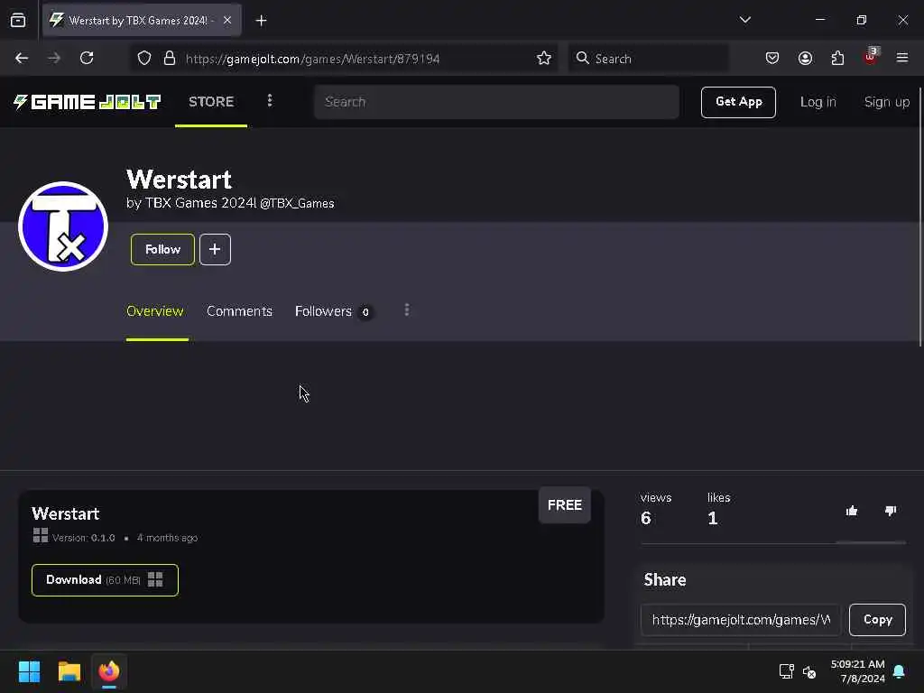Click the likes count '1'

tap(713, 518)
